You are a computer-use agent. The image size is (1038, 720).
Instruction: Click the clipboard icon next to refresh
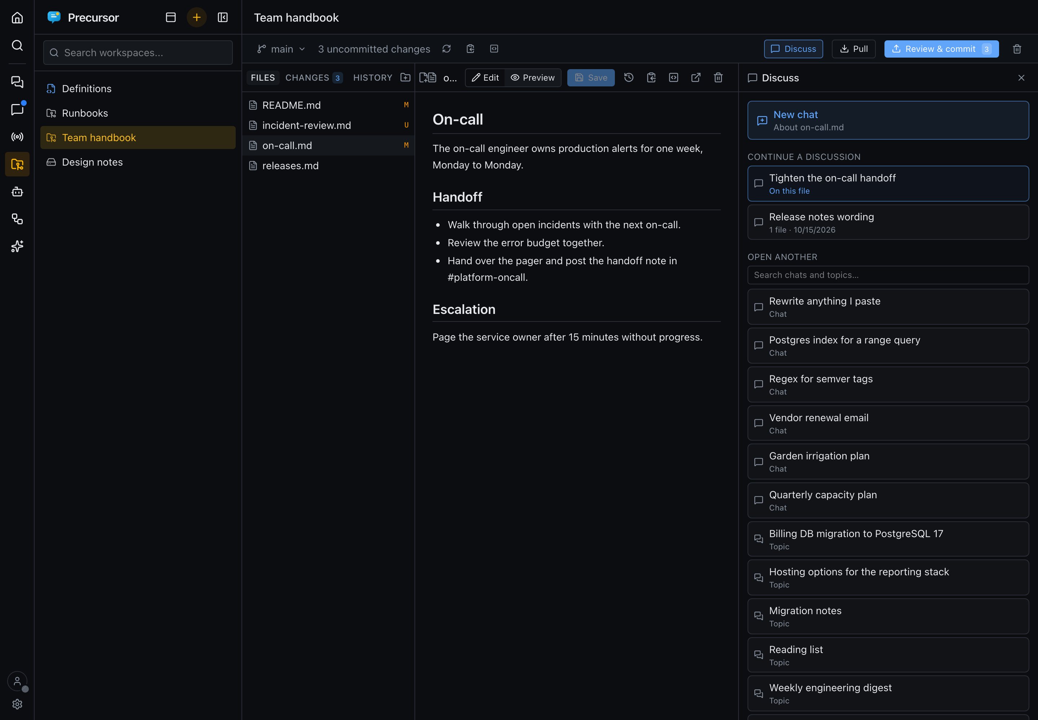click(470, 49)
